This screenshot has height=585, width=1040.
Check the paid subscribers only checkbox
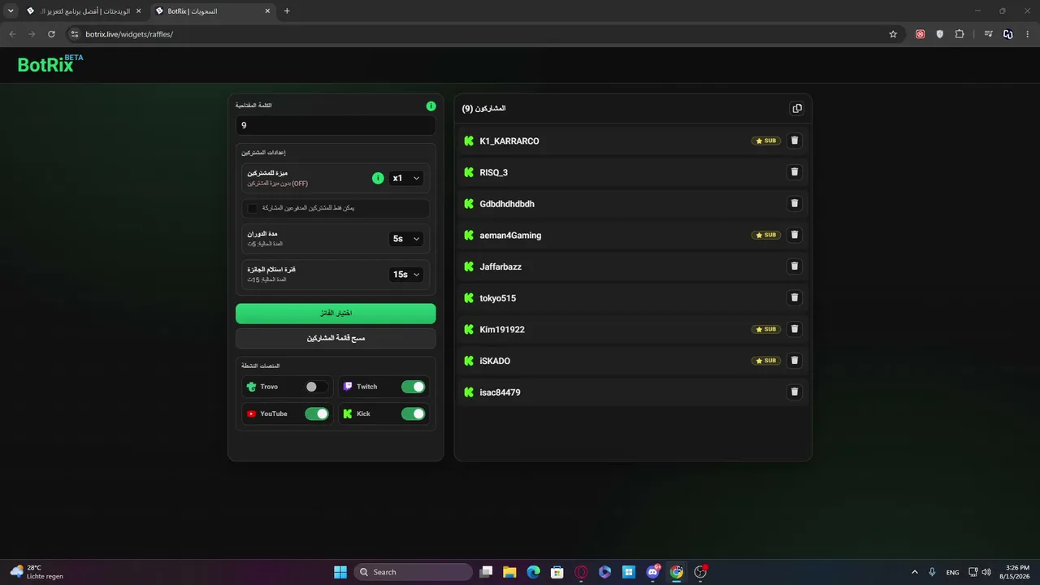pyautogui.click(x=253, y=209)
